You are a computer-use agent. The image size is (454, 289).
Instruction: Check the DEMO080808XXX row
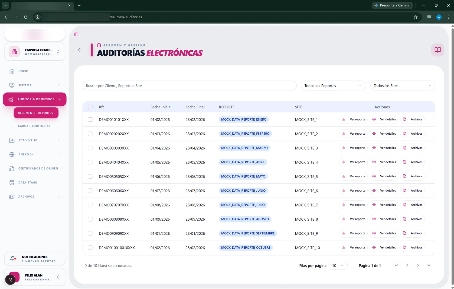[90, 219]
